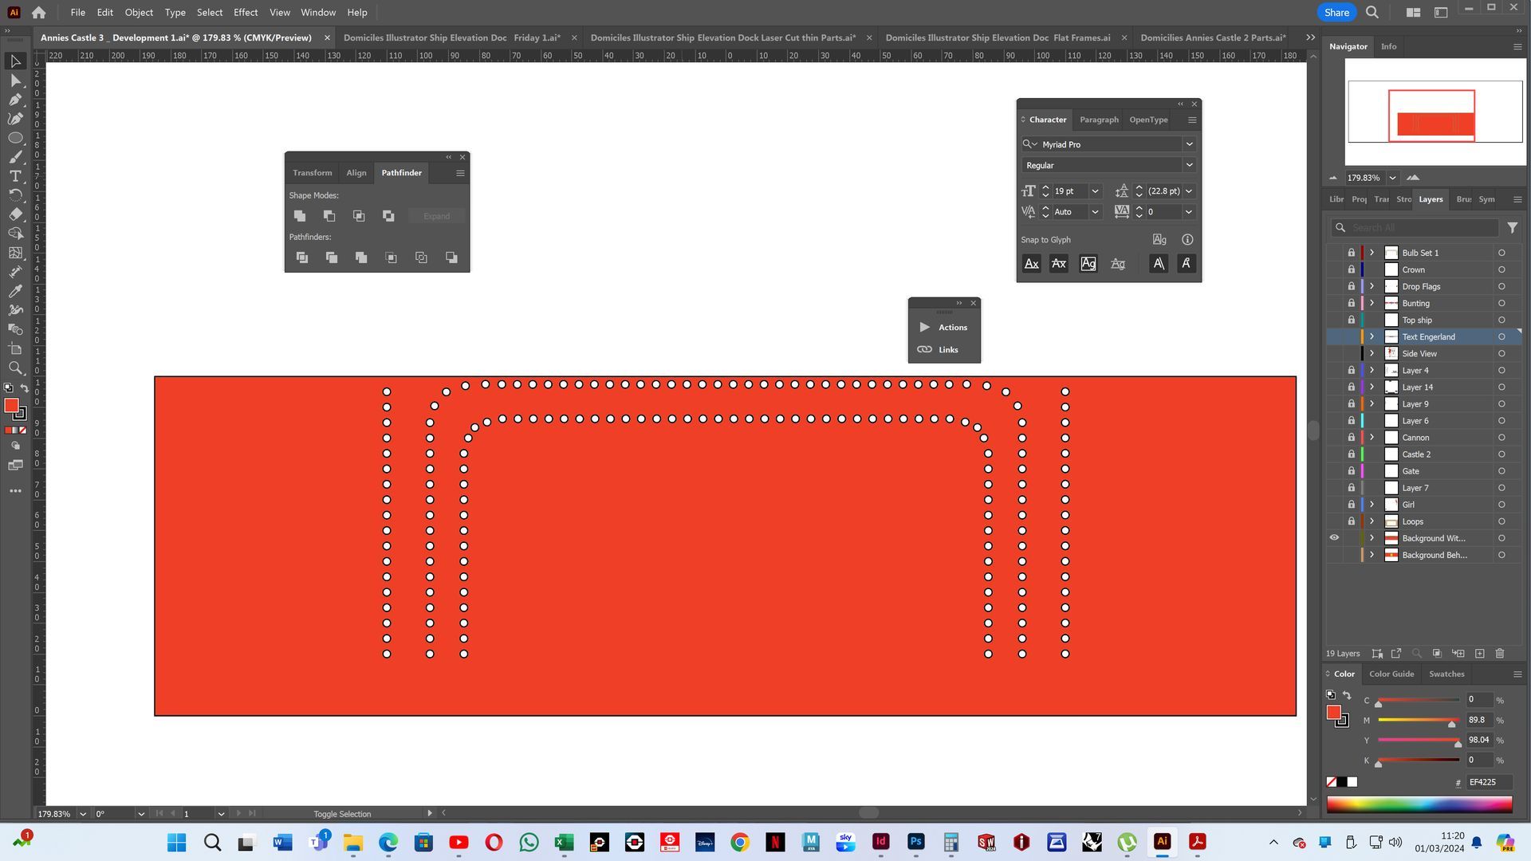Hide the Background Wit... layer eye

point(1334,538)
